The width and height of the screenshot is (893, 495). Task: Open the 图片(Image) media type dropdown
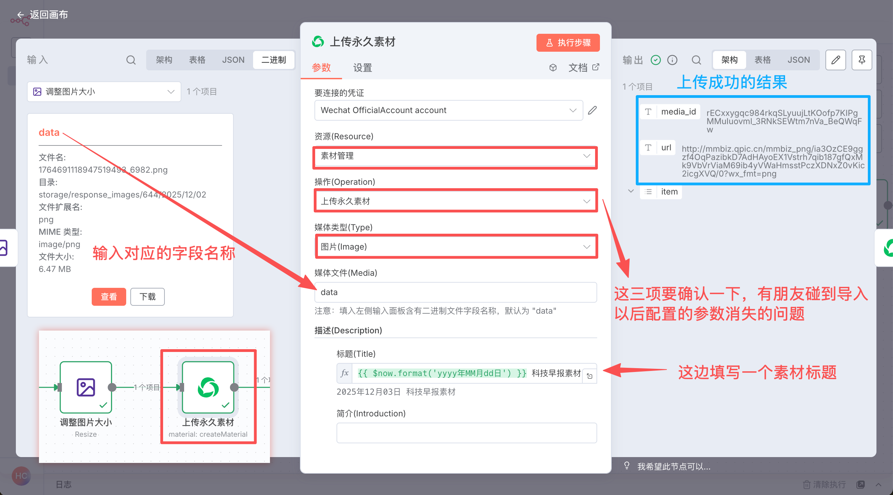coord(455,247)
